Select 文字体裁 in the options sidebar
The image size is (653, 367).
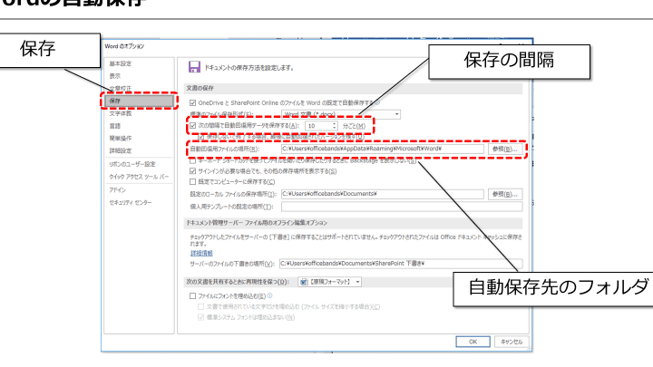(121, 113)
